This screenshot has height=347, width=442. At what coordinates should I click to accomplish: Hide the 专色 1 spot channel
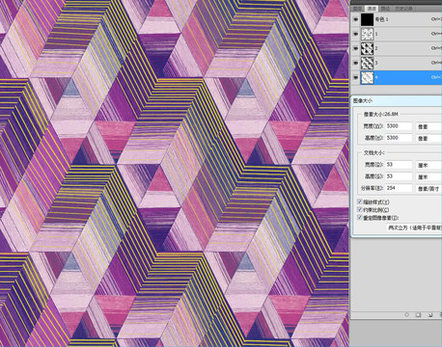[x=355, y=19]
